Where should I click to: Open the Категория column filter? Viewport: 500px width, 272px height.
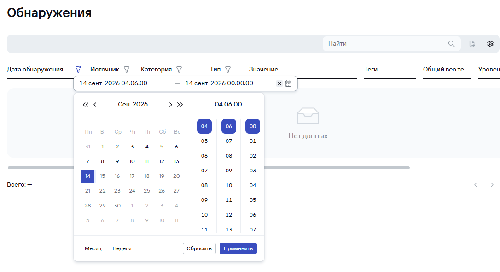pos(179,69)
